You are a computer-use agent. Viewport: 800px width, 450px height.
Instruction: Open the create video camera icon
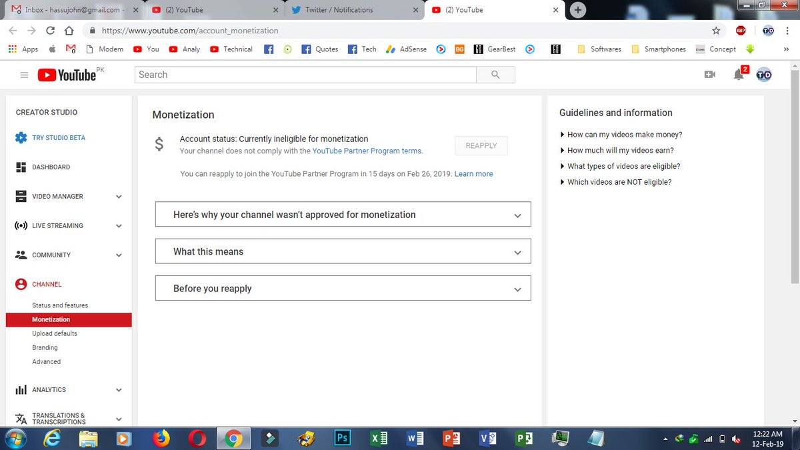(709, 75)
